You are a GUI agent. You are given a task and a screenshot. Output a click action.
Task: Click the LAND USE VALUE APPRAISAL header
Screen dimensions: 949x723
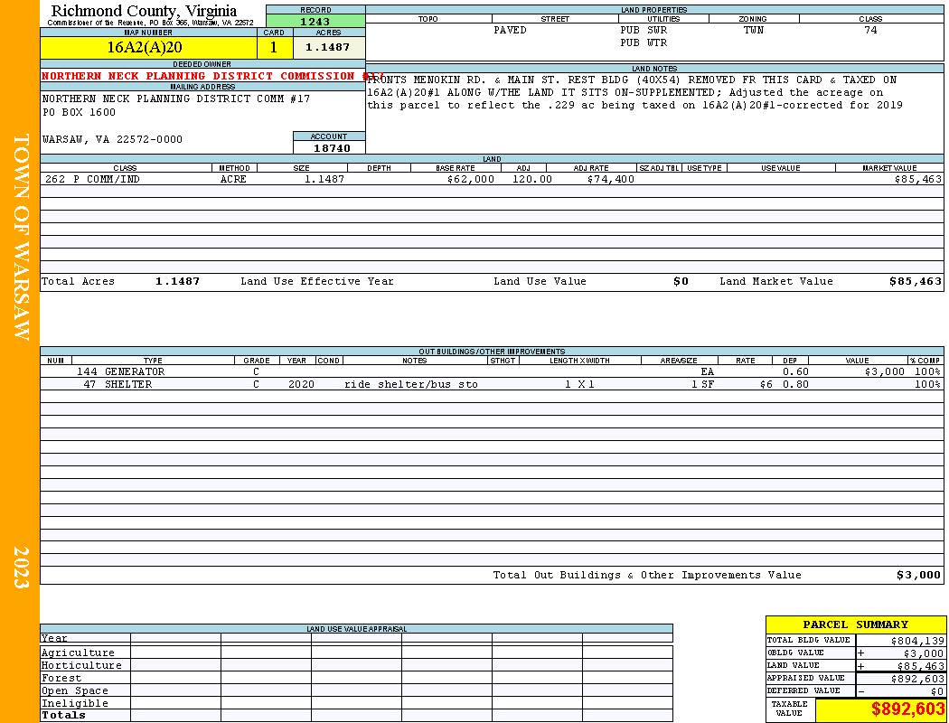(x=356, y=629)
